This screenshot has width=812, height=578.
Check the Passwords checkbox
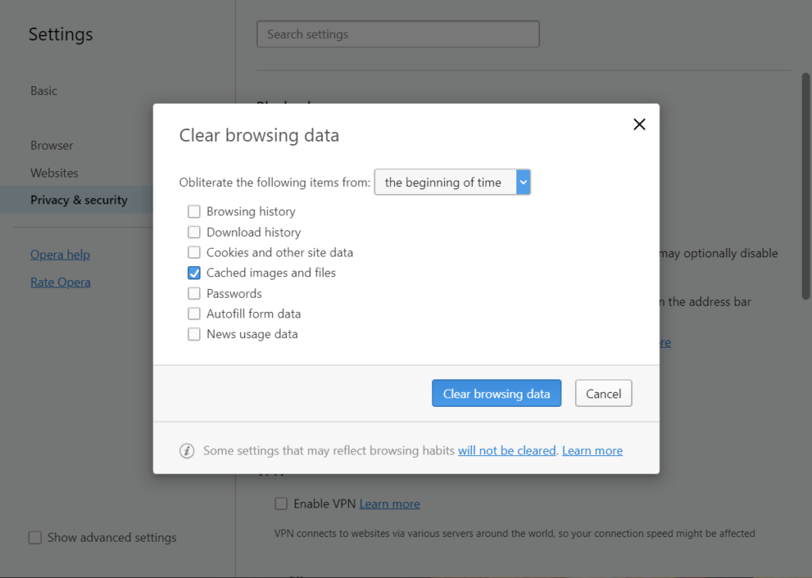click(193, 293)
